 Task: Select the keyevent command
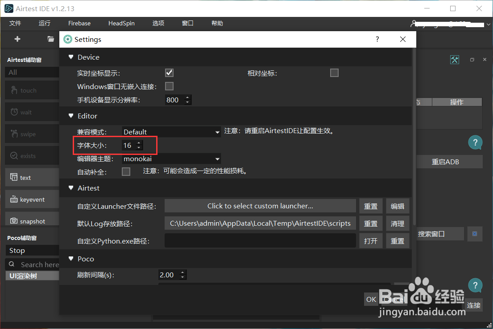pyautogui.click(x=32, y=199)
